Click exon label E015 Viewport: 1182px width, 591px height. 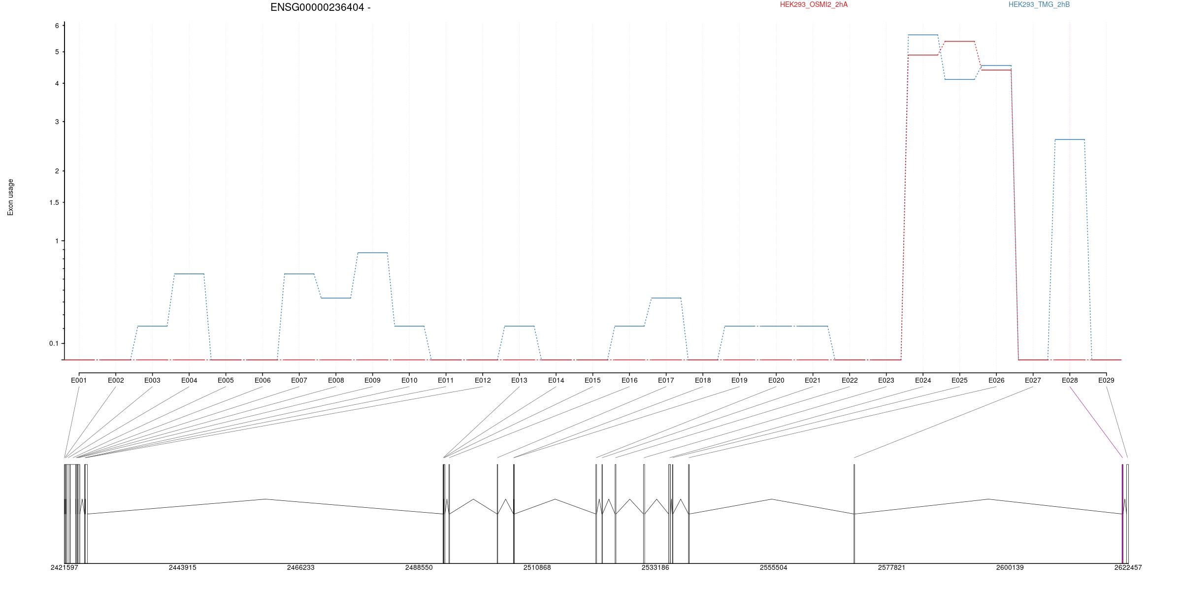pos(592,380)
